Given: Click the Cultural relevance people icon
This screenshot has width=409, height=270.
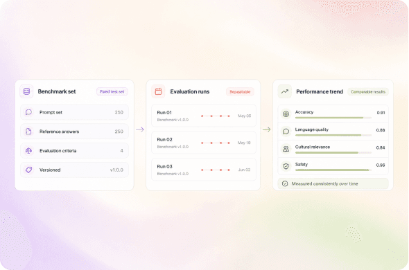Looking at the screenshot, I should click(x=286, y=149).
